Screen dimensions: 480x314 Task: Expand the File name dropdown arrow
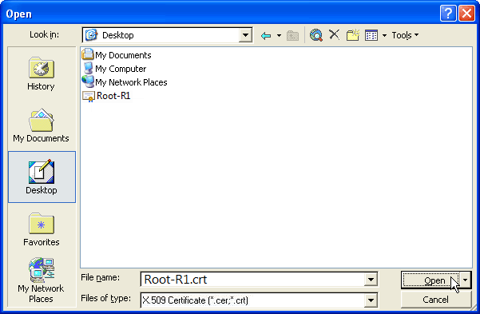click(x=371, y=280)
